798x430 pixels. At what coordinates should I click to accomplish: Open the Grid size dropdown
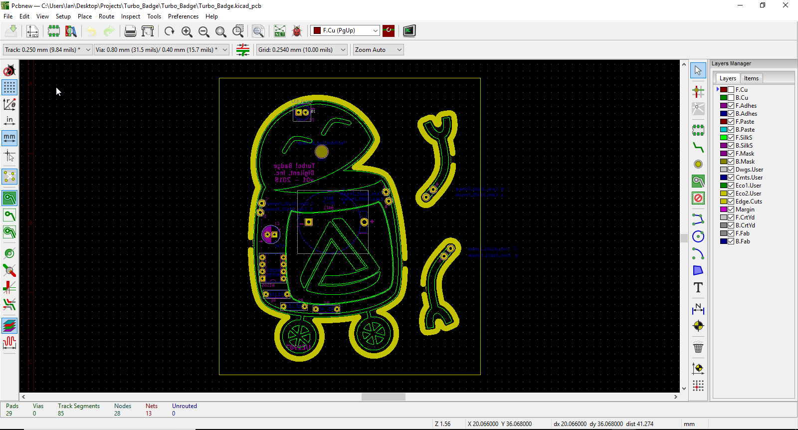tap(302, 50)
